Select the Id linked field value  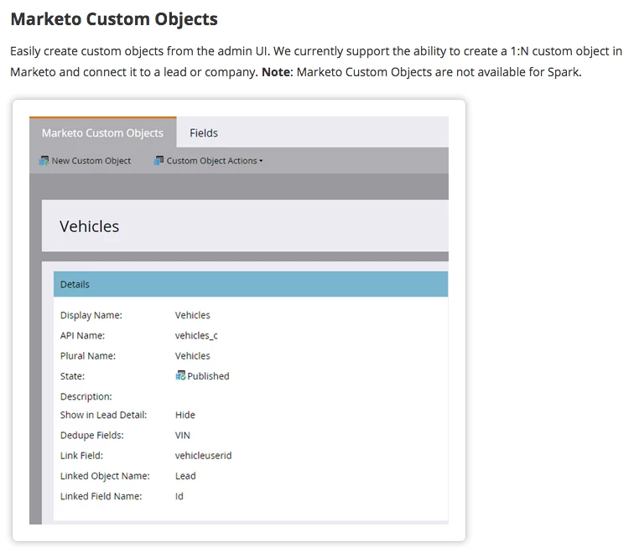point(179,496)
